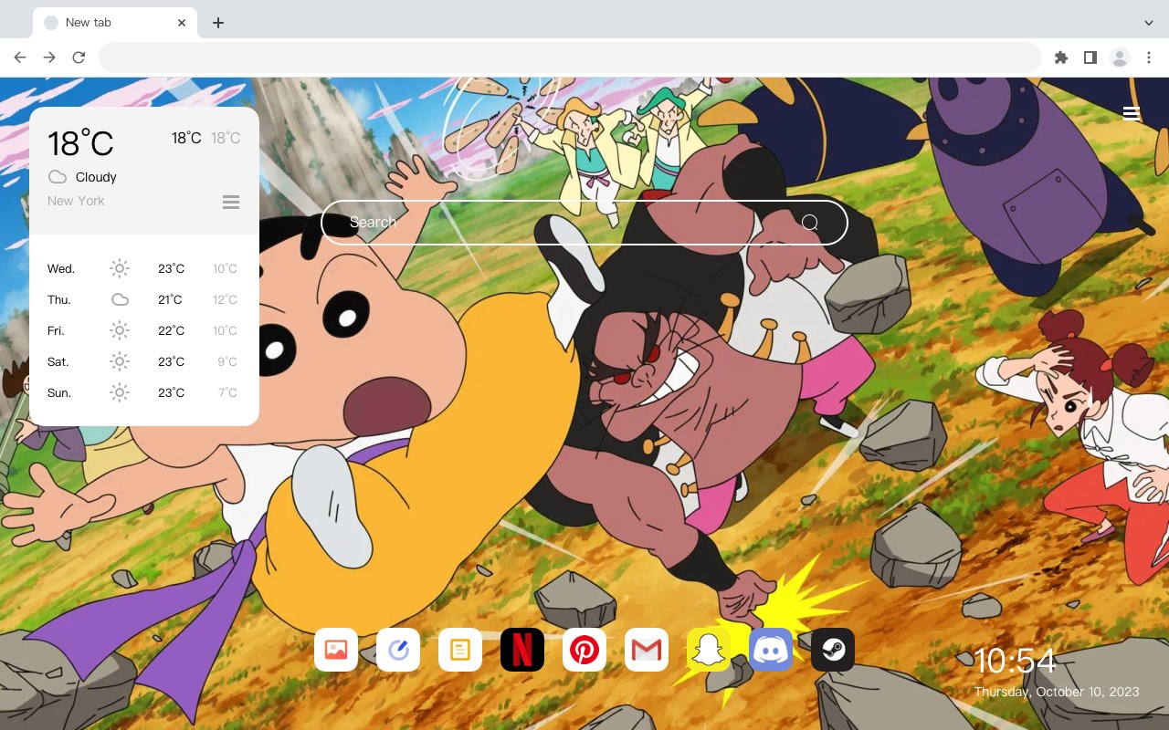Viewport: 1169px width, 730px height.
Task: Click the magnifier search icon
Action: point(810,223)
